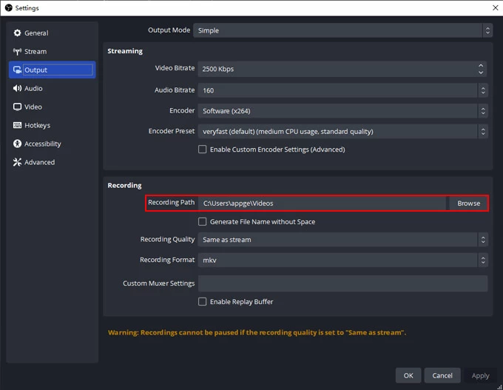Screen dimensions: 503x390
Task: Click the OBS logo in title bar
Action: point(8,7)
